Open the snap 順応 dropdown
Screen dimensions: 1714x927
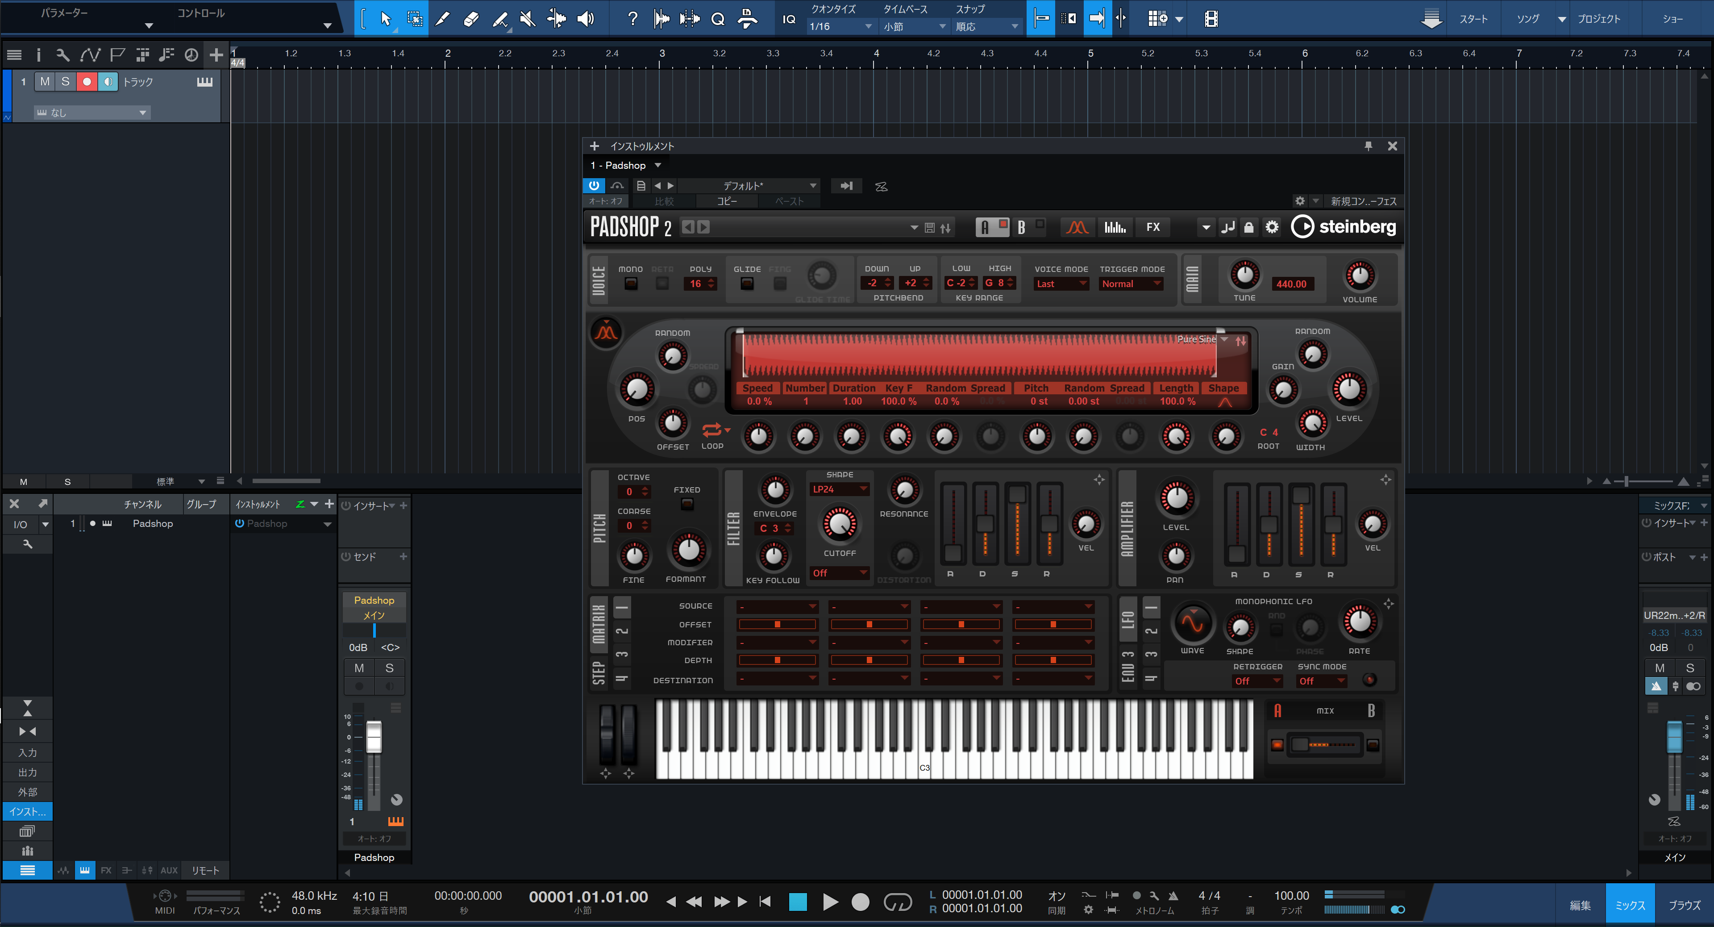(987, 27)
